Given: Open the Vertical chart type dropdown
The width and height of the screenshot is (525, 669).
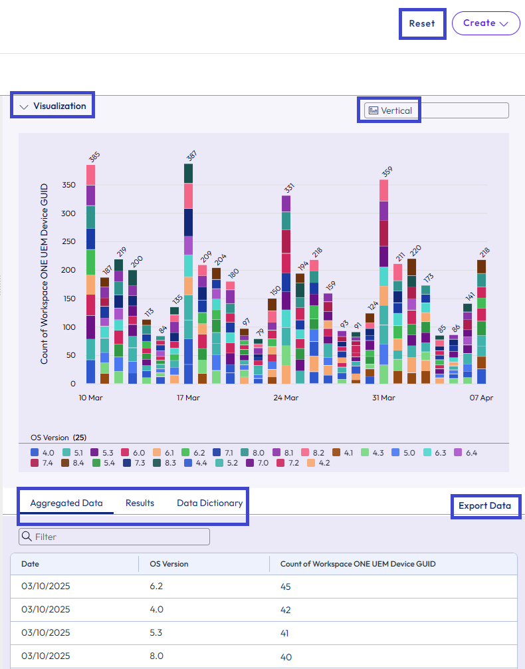Looking at the screenshot, I should (437, 110).
